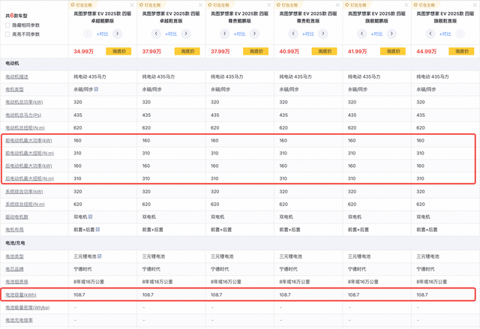This screenshot has width=480, height=329.
Task: Click left arrow of 37.99万 卓越乾崑版 column
Action: click(156, 34)
